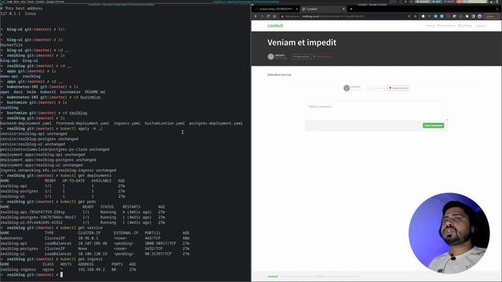Image resolution: width=502 pixels, height=282 pixels.
Task: Reload the Conduit page in browser
Action: point(268,16)
